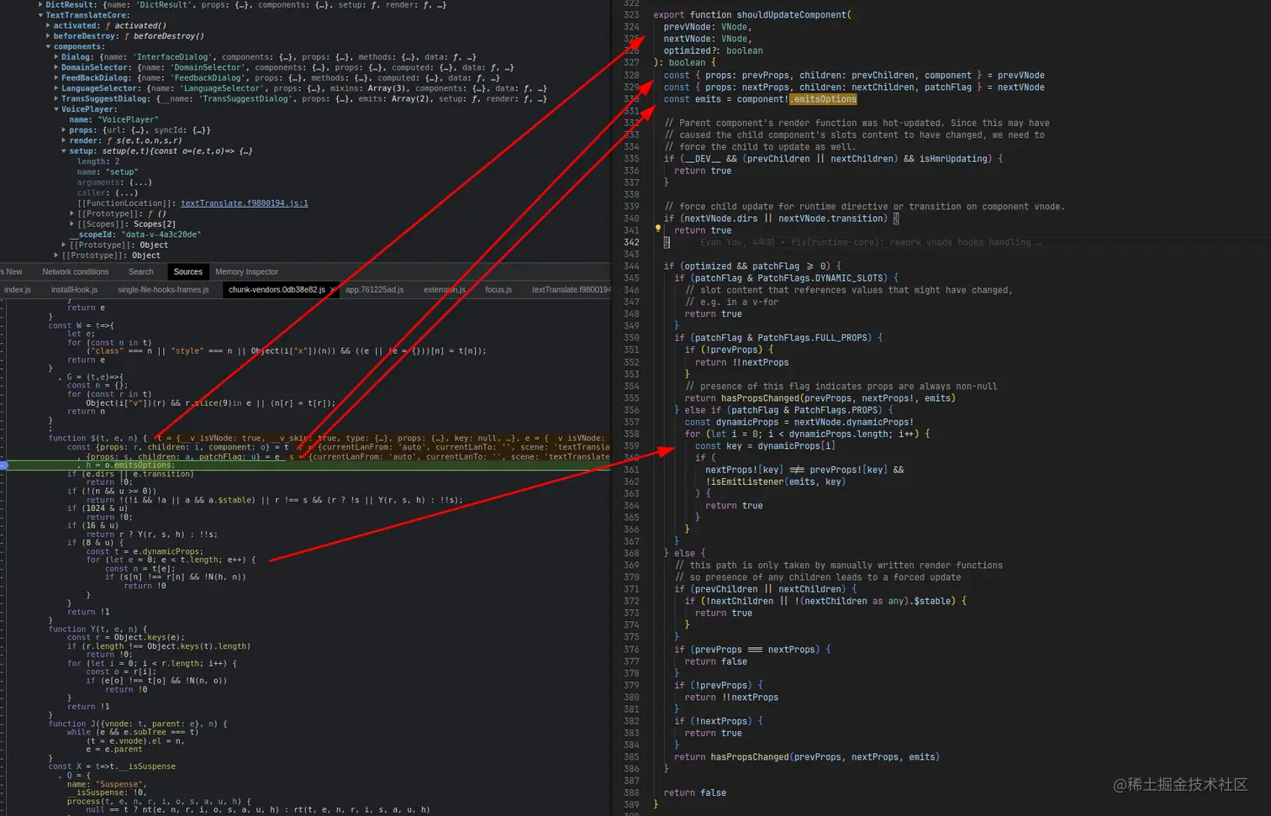Click 'const dynamicProps = nextVNode.dynamicProps!' line

point(799,422)
